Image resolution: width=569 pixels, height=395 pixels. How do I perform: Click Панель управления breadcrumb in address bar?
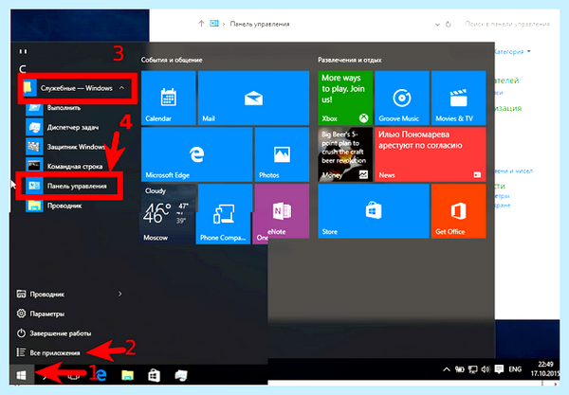(260, 24)
